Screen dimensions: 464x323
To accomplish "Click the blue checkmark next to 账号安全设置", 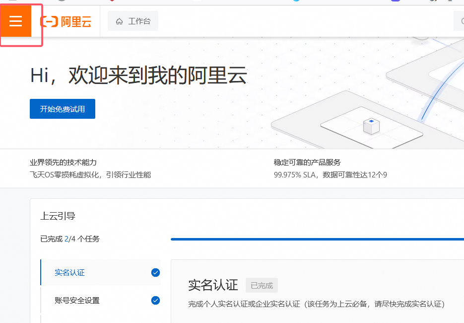I will [155, 300].
